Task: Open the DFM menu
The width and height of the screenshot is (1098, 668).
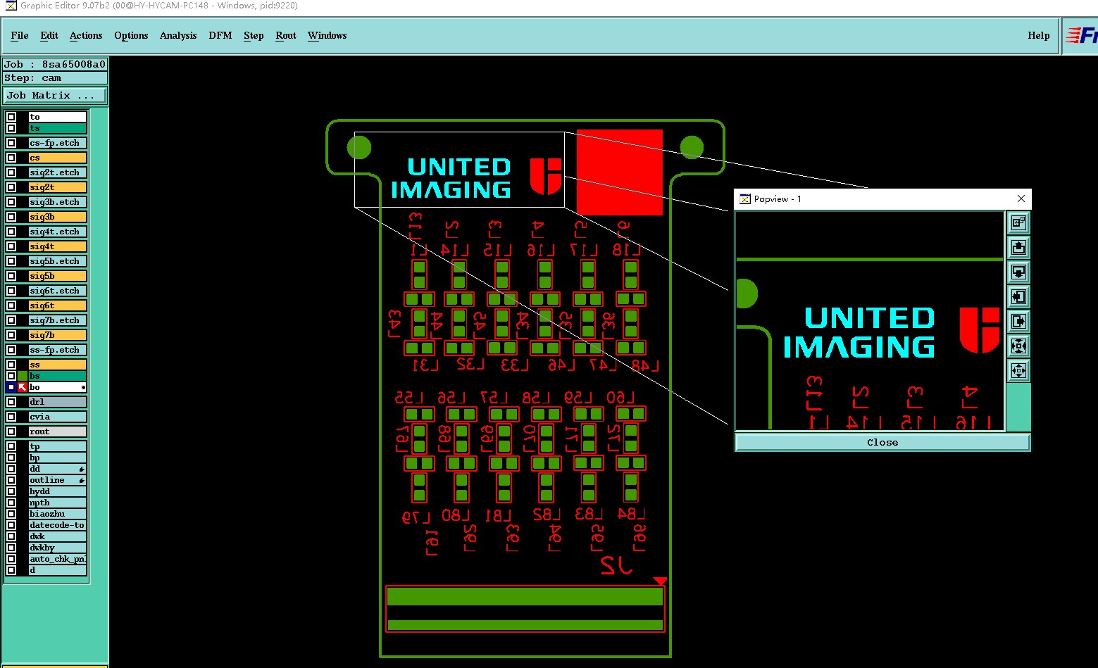Action: pyautogui.click(x=220, y=35)
